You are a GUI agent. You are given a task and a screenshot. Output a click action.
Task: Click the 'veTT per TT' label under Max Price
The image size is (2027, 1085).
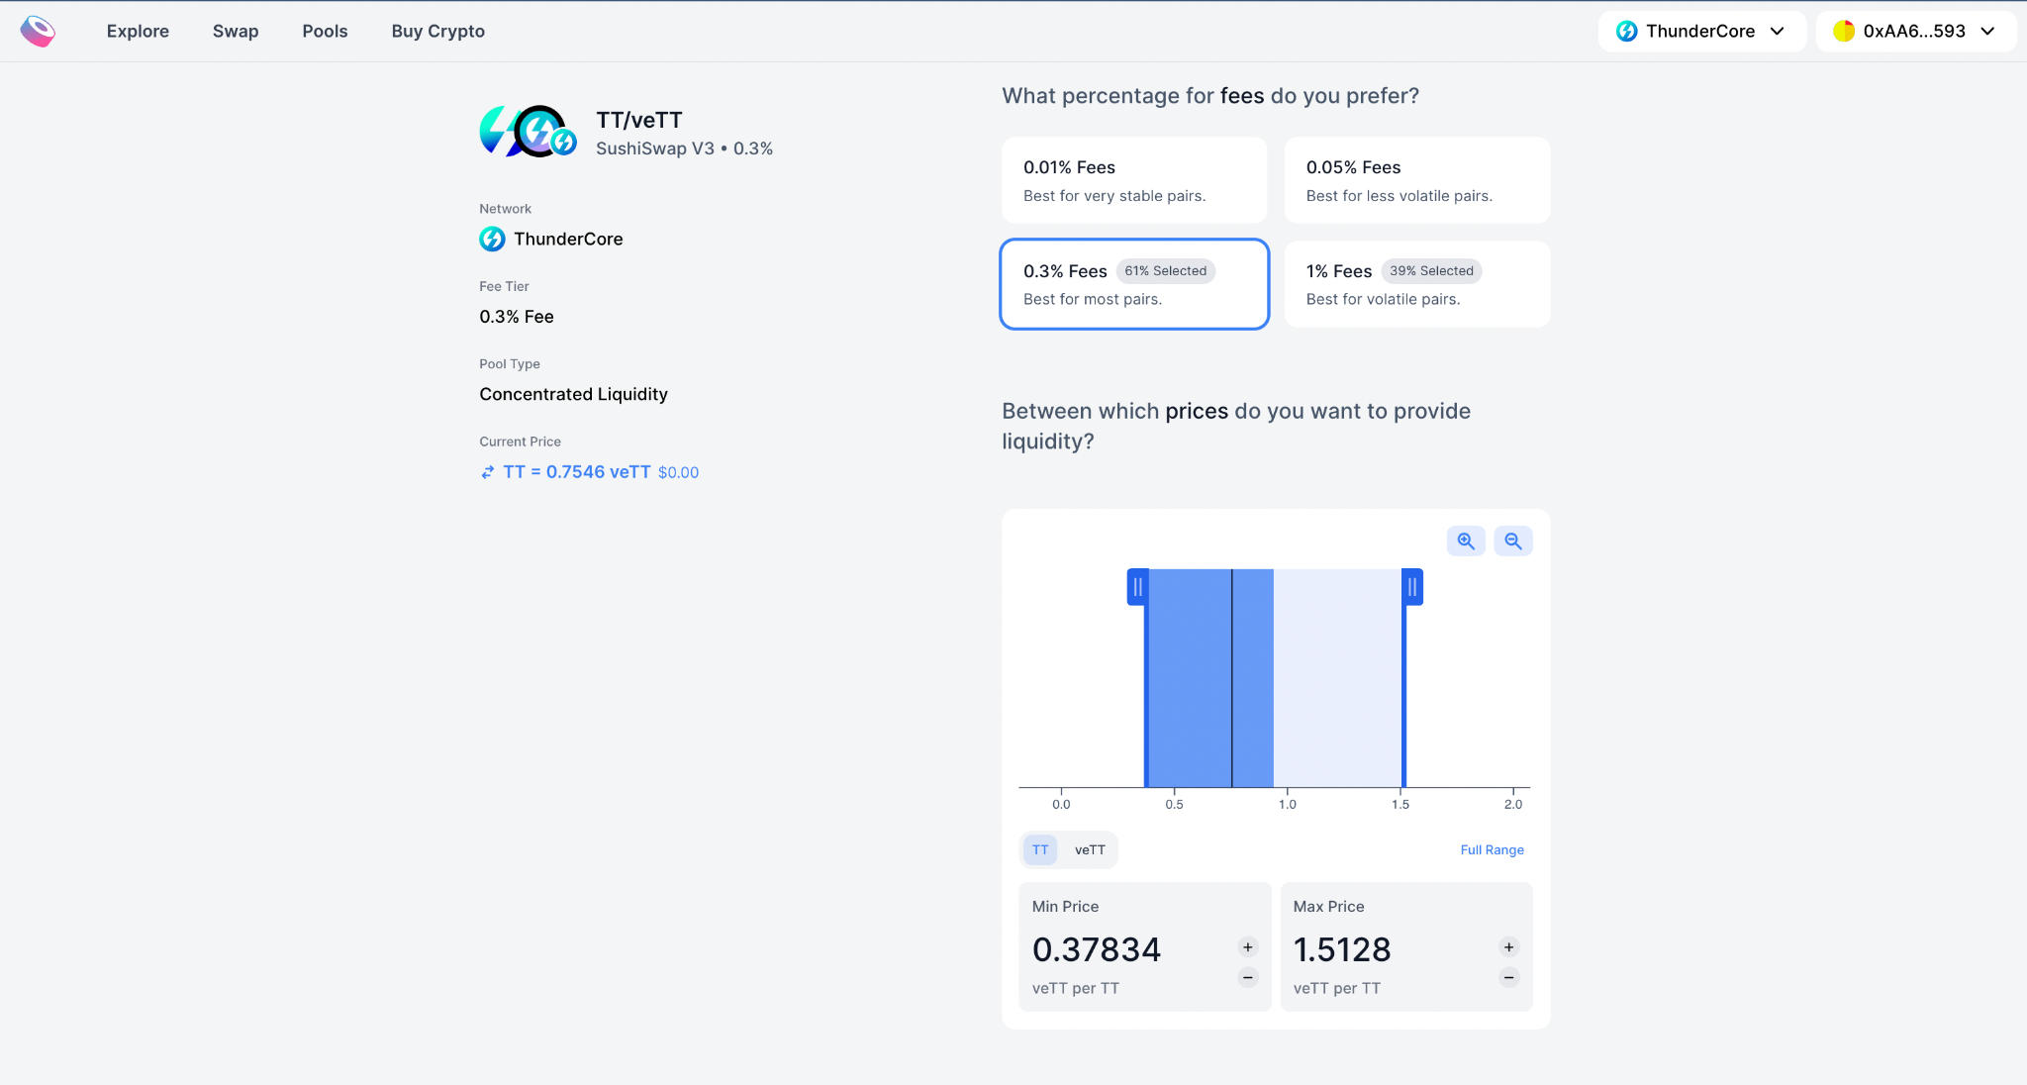click(1336, 988)
